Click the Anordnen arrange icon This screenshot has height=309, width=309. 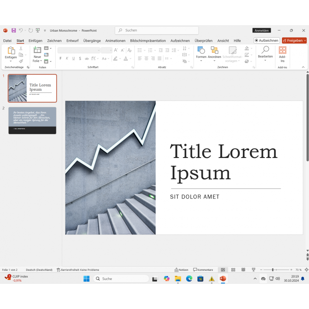(214, 51)
